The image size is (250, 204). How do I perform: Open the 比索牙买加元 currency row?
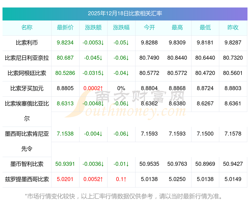(x=27, y=88)
